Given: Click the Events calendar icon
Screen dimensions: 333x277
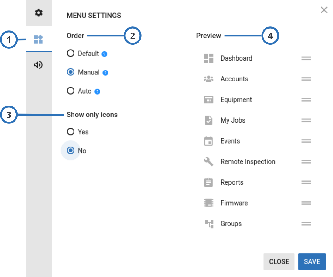Looking at the screenshot, I should pos(208,141).
